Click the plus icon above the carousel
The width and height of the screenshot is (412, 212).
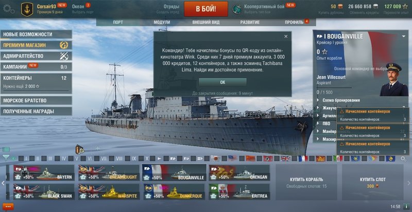(97, 148)
